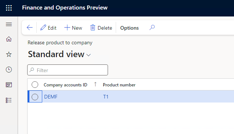Click the action pane search icon
The width and height of the screenshot is (234, 134).
tap(152, 27)
